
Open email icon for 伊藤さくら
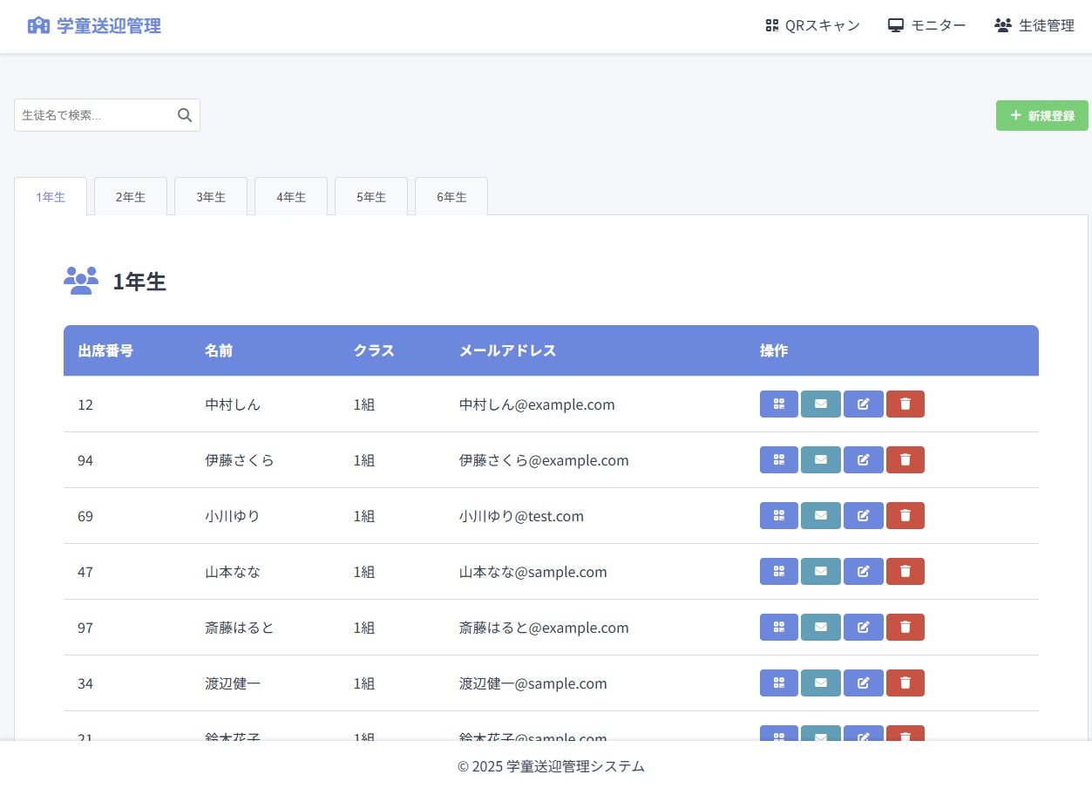pyautogui.click(x=820, y=459)
